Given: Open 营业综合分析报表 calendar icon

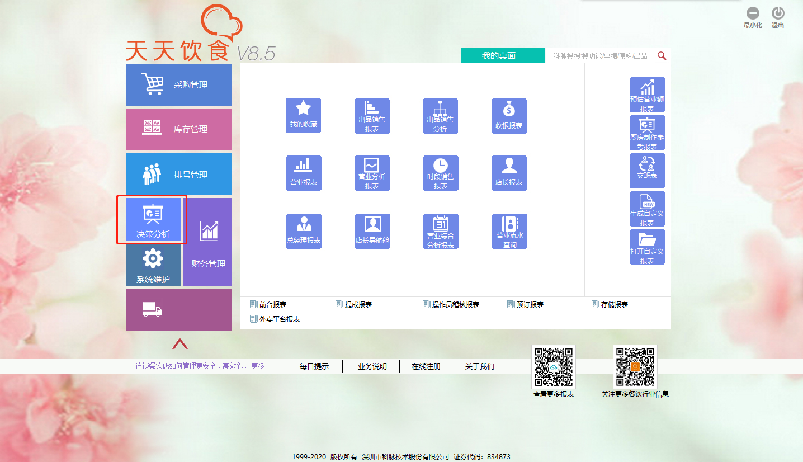Looking at the screenshot, I should (441, 231).
